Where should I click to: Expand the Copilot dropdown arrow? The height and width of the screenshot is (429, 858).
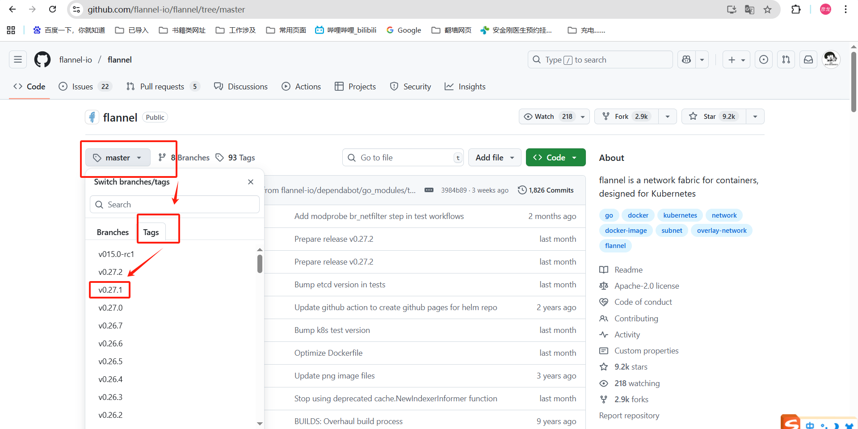(x=702, y=59)
